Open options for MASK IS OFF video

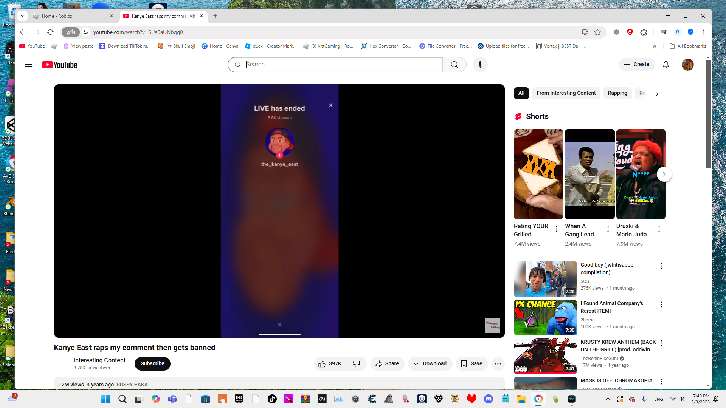pos(661,382)
